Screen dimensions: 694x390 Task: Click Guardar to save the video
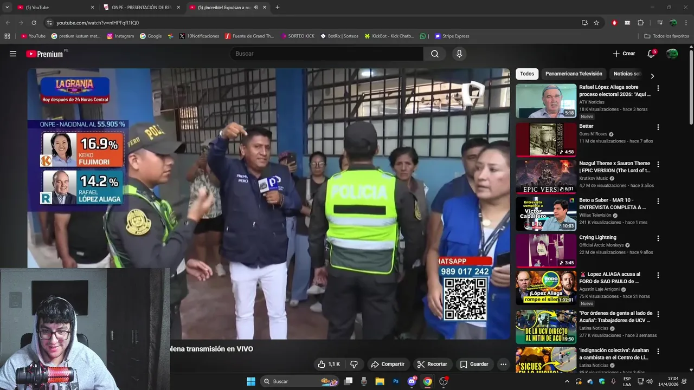click(x=474, y=364)
